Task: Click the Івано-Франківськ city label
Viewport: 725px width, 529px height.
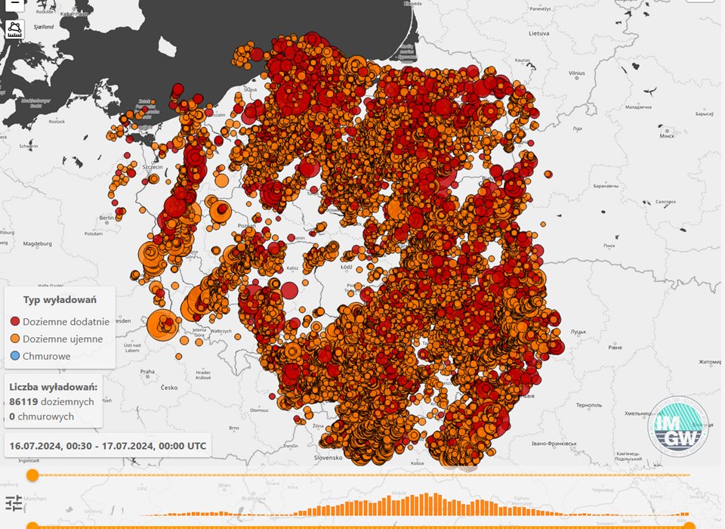Action: 554,444
